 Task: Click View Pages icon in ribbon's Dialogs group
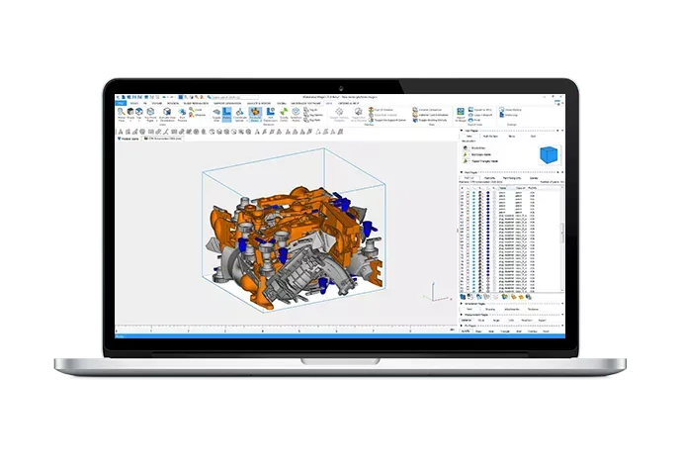click(x=502, y=110)
